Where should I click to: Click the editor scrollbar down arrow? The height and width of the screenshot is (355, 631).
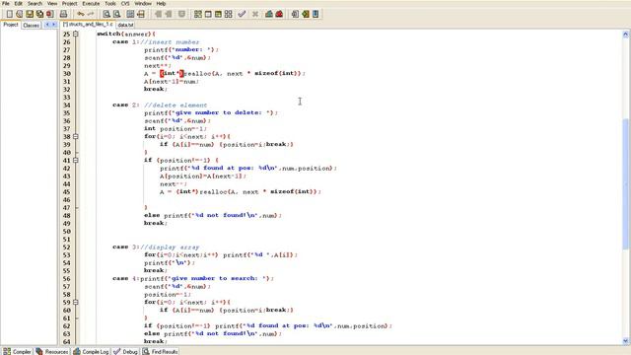(x=626, y=340)
